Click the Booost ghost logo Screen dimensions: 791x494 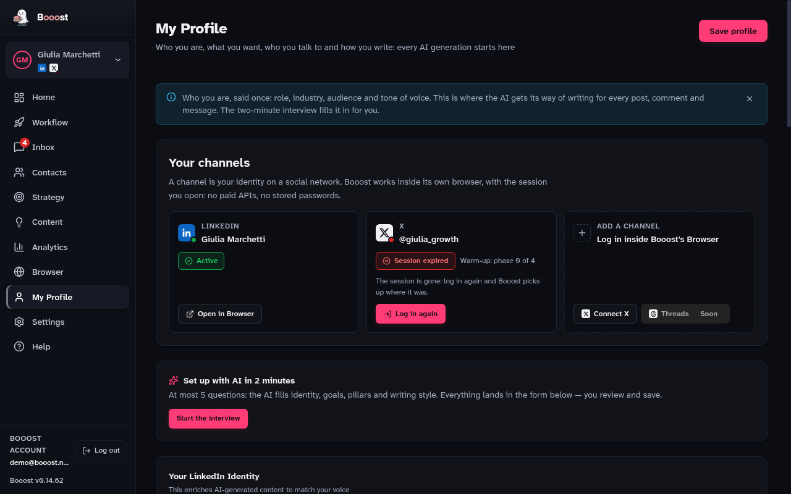tap(21, 17)
